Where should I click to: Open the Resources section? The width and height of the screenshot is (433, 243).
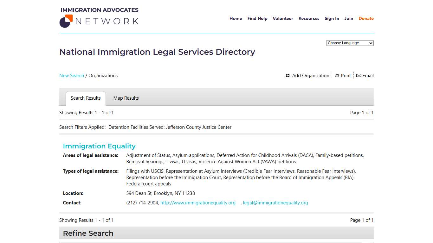[309, 18]
